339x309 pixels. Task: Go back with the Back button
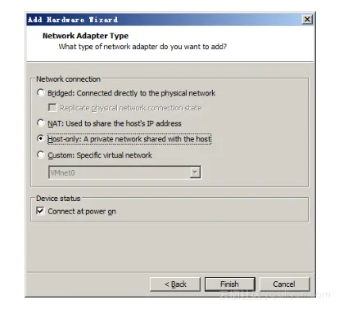(175, 284)
